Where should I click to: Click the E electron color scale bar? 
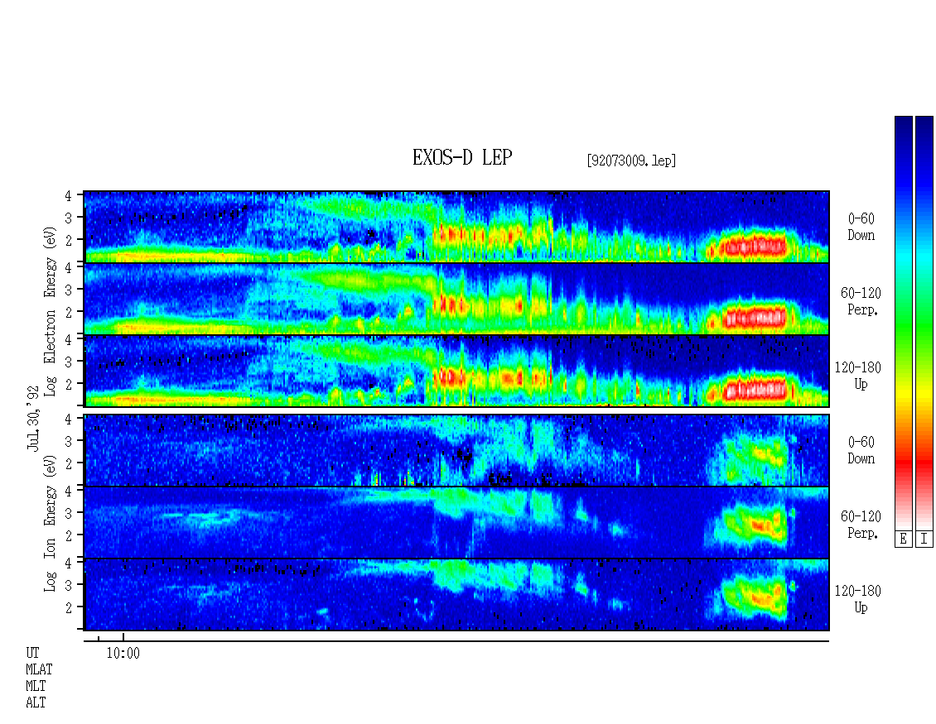tap(903, 323)
